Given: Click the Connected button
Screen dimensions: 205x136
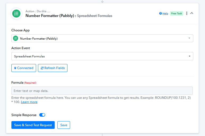Looking at the screenshot, I should [x=24, y=68].
